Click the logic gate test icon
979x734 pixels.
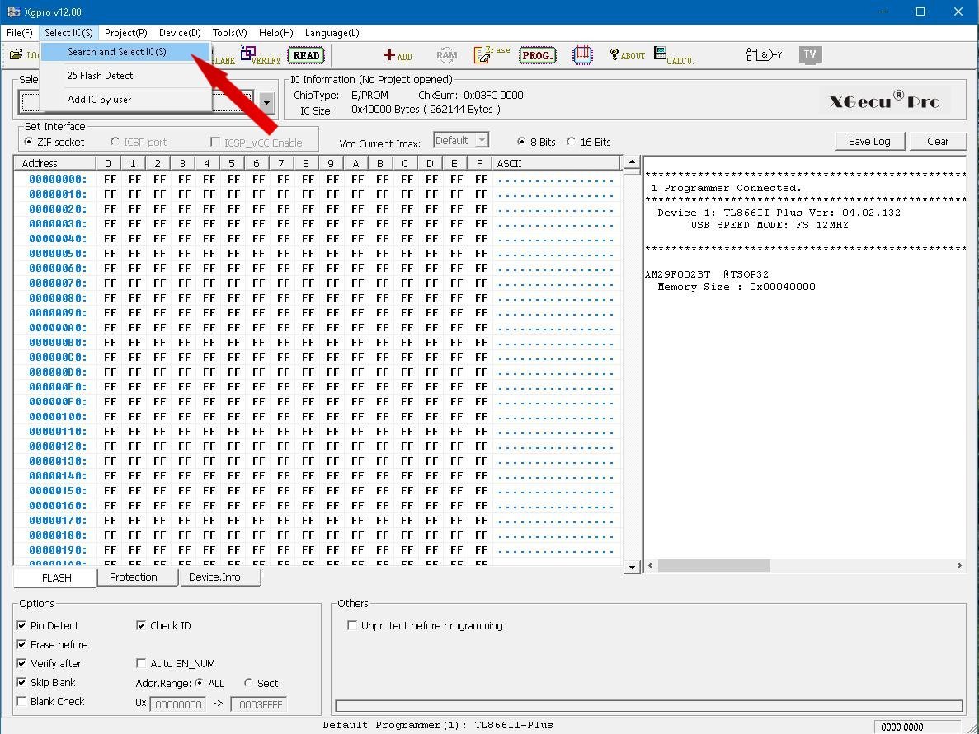point(764,55)
